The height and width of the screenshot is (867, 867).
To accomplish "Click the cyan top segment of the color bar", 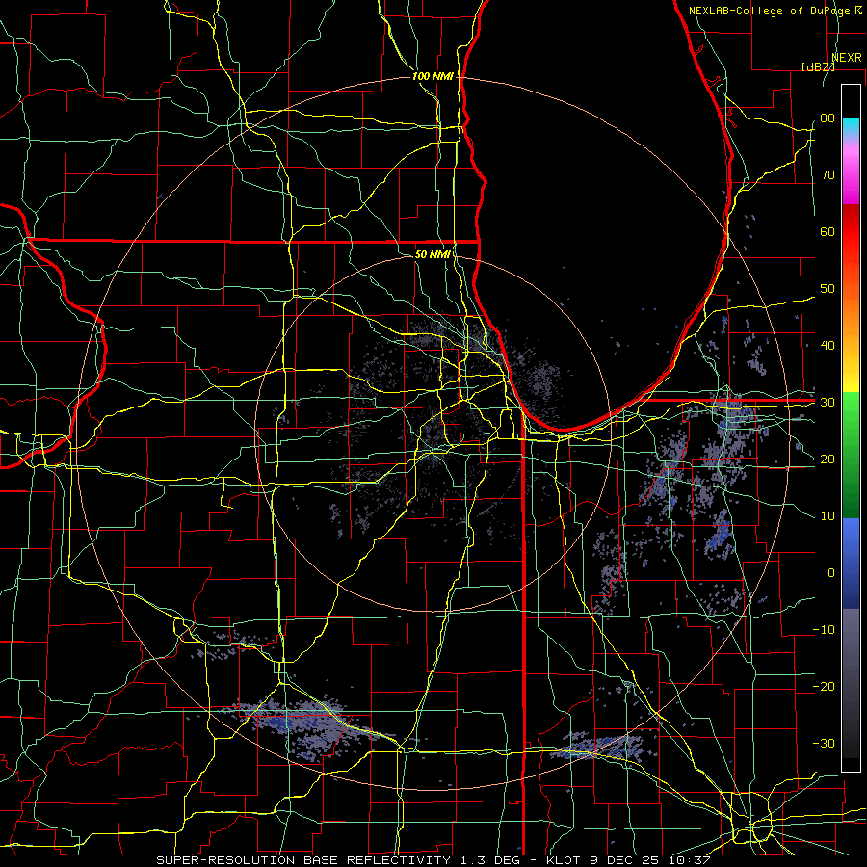I will 851,124.
